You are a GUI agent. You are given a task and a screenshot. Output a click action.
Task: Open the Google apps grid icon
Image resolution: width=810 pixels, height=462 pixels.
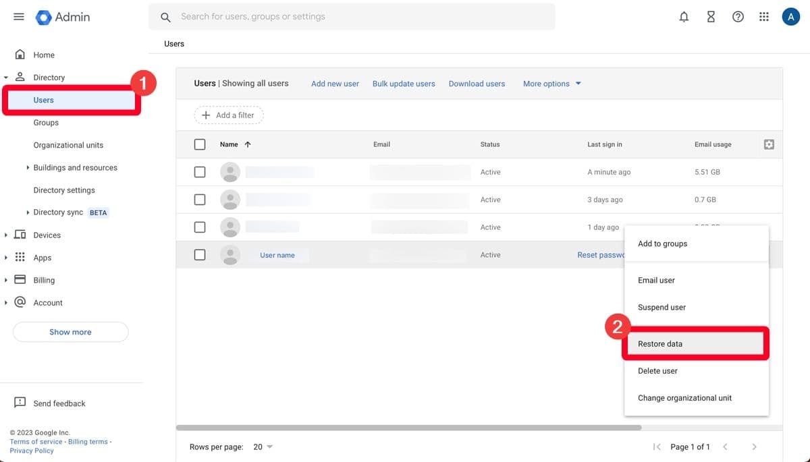click(764, 17)
